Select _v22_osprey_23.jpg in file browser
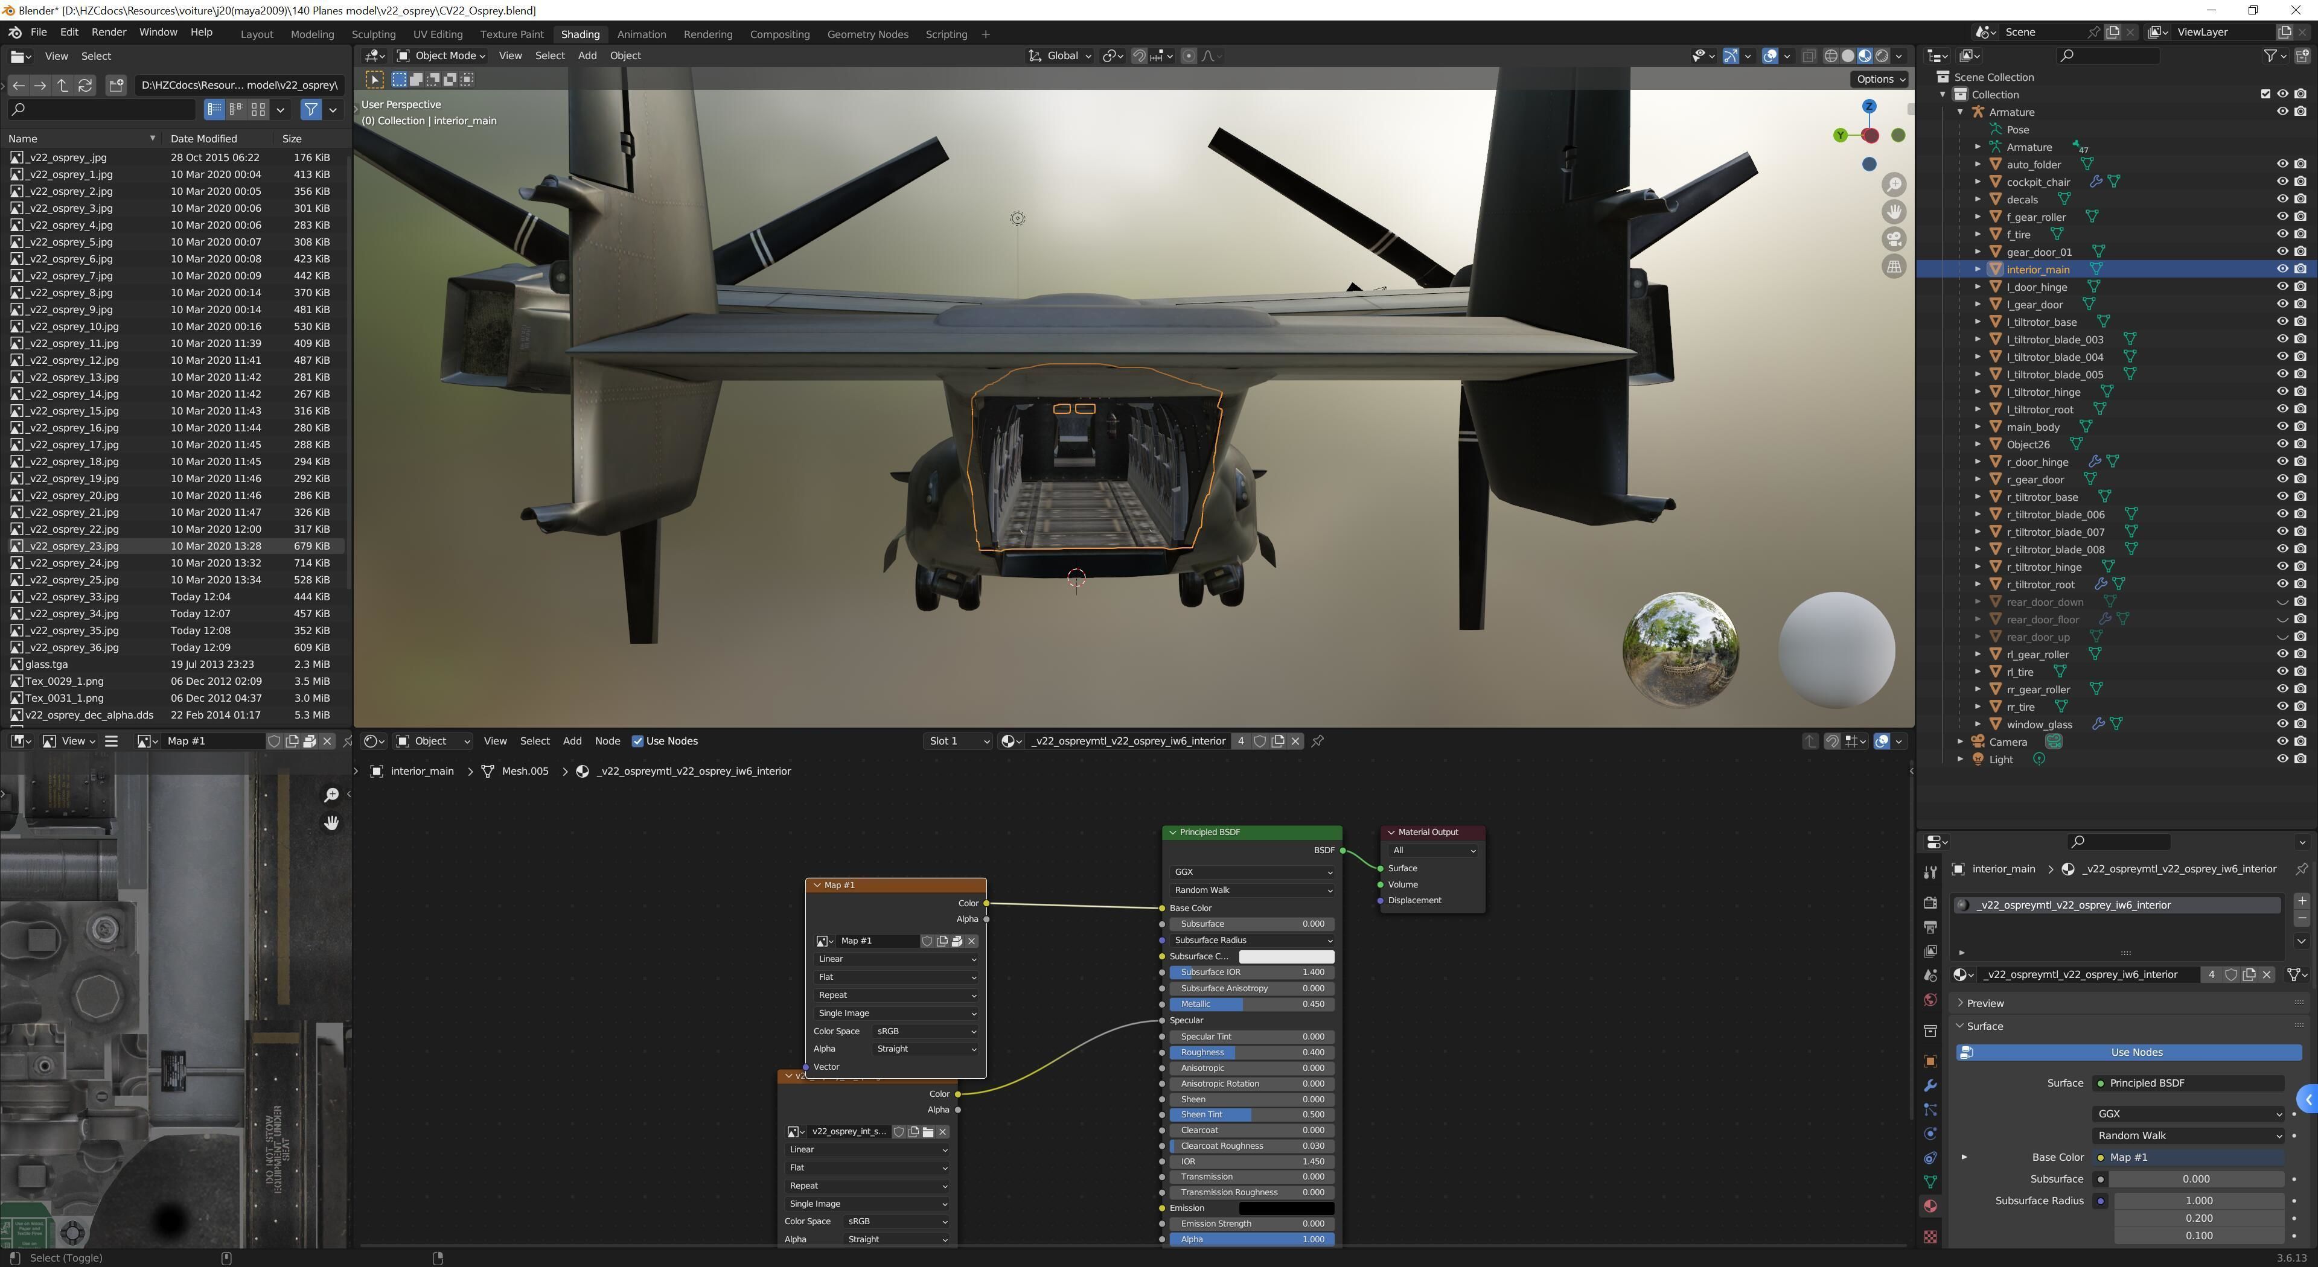Image resolution: width=2318 pixels, height=1267 pixels. click(x=72, y=546)
